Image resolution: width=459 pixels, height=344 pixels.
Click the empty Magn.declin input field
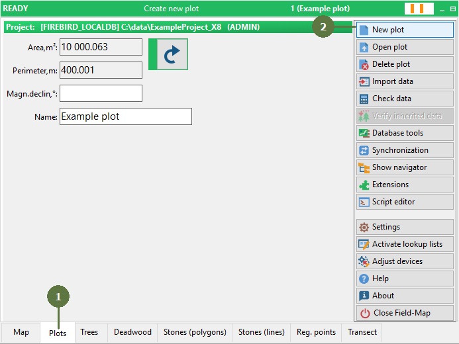[x=101, y=93]
